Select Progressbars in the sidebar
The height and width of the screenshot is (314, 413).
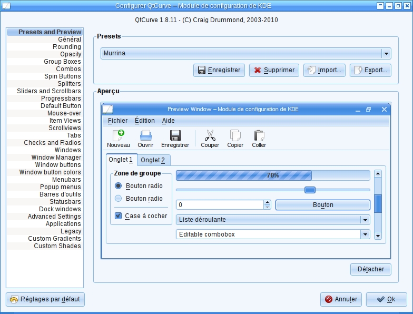click(x=44, y=98)
